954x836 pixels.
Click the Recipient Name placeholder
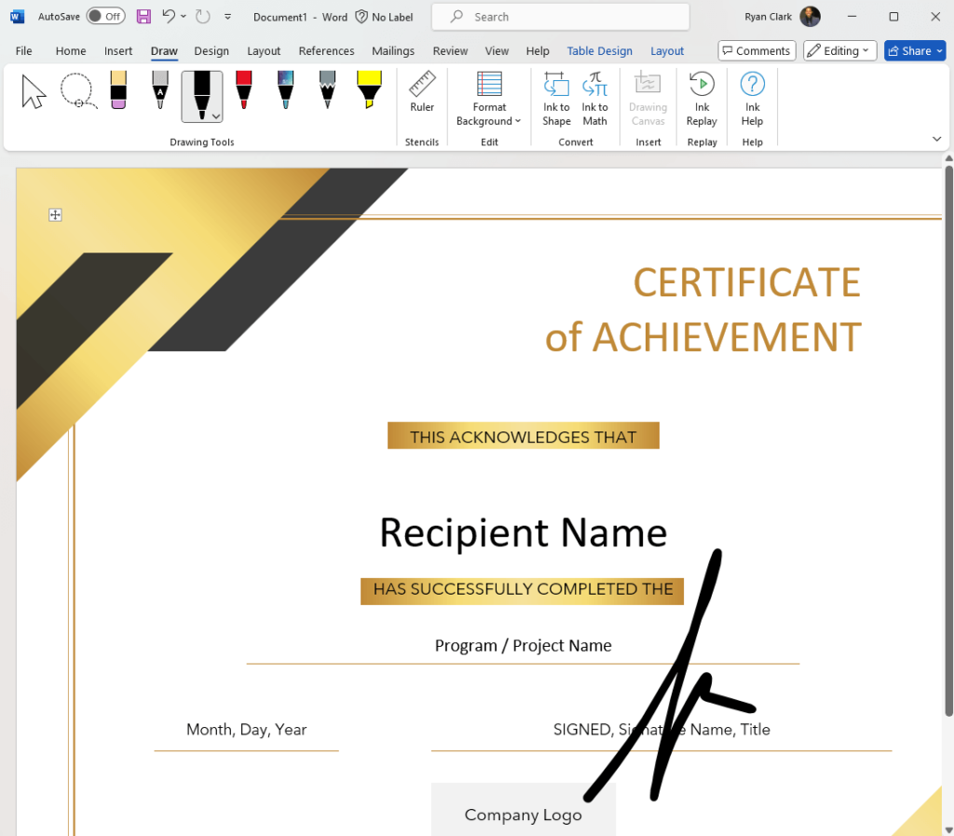[x=524, y=532]
